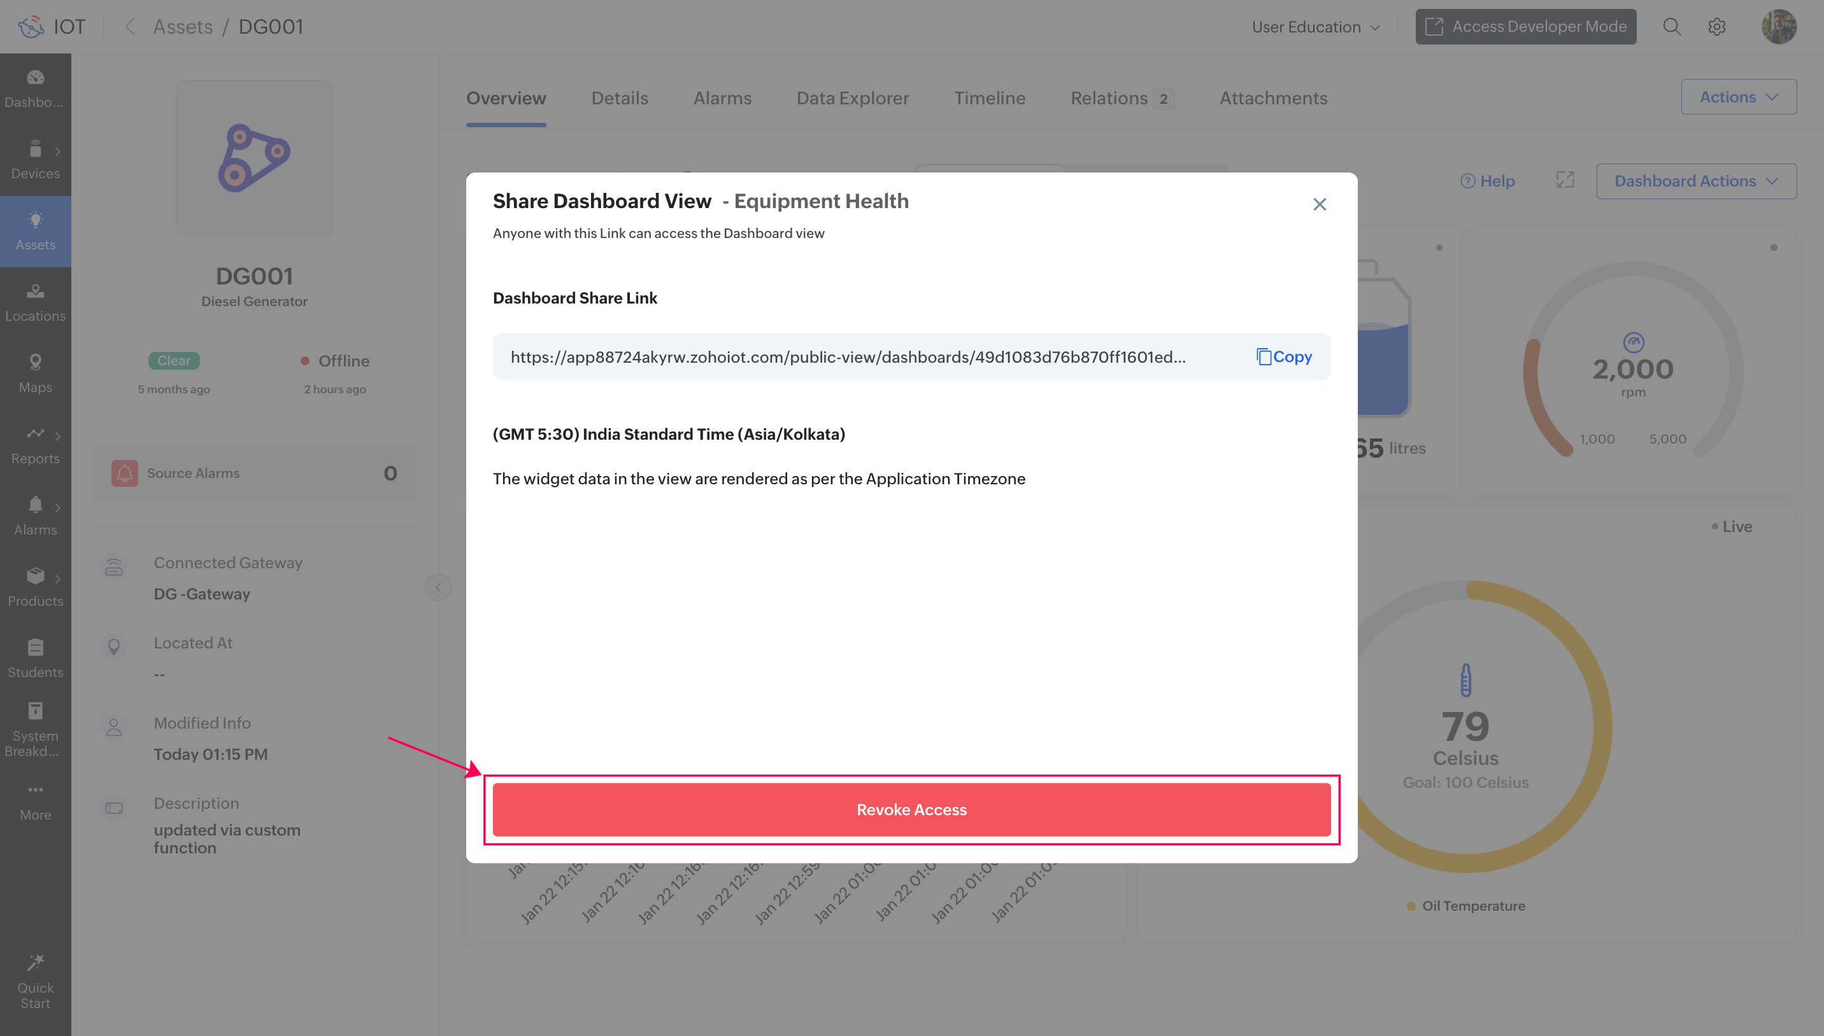This screenshot has width=1824, height=1036.
Task: Open the search magnifier icon
Action: point(1672,27)
